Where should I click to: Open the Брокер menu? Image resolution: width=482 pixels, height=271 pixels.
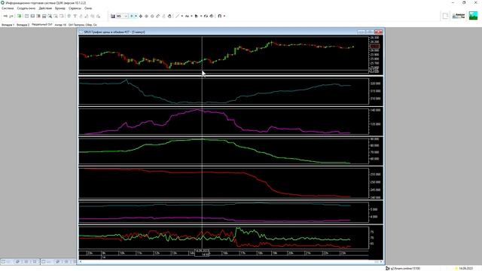(60, 8)
